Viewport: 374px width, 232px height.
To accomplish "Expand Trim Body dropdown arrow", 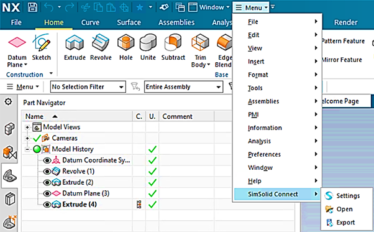I will coord(209,65).
